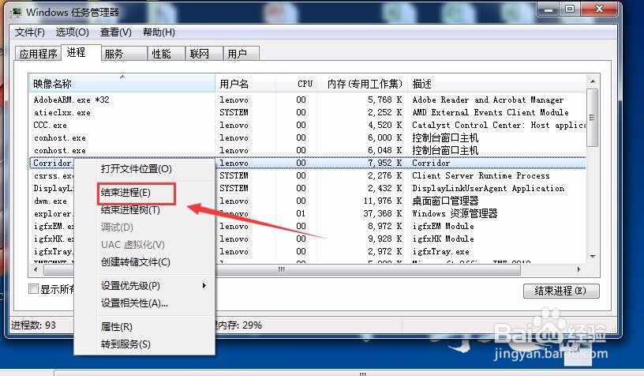Click AMD External Events Client Module description
The height and width of the screenshot is (376, 644).
(x=490, y=113)
